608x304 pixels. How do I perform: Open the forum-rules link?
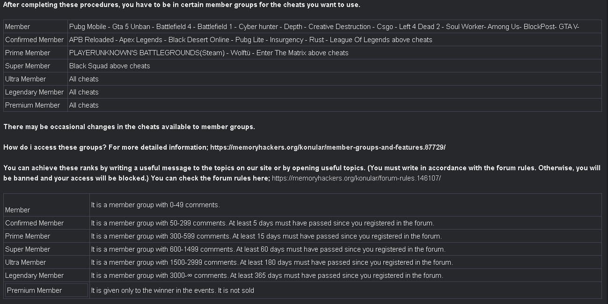[356, 178]
